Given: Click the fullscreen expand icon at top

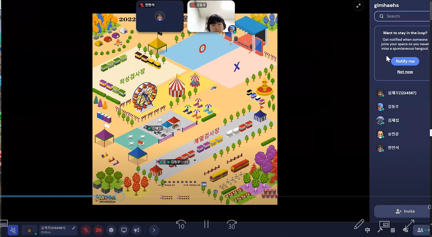Looking at the screenshot, I should click(x=358, y=5).
